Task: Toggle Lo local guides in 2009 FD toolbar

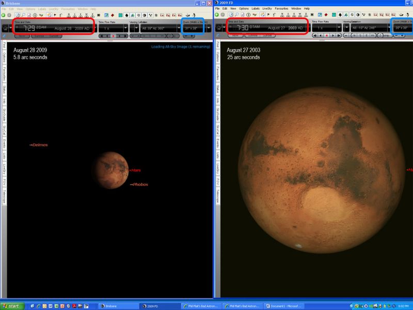Action: point(376,15)
